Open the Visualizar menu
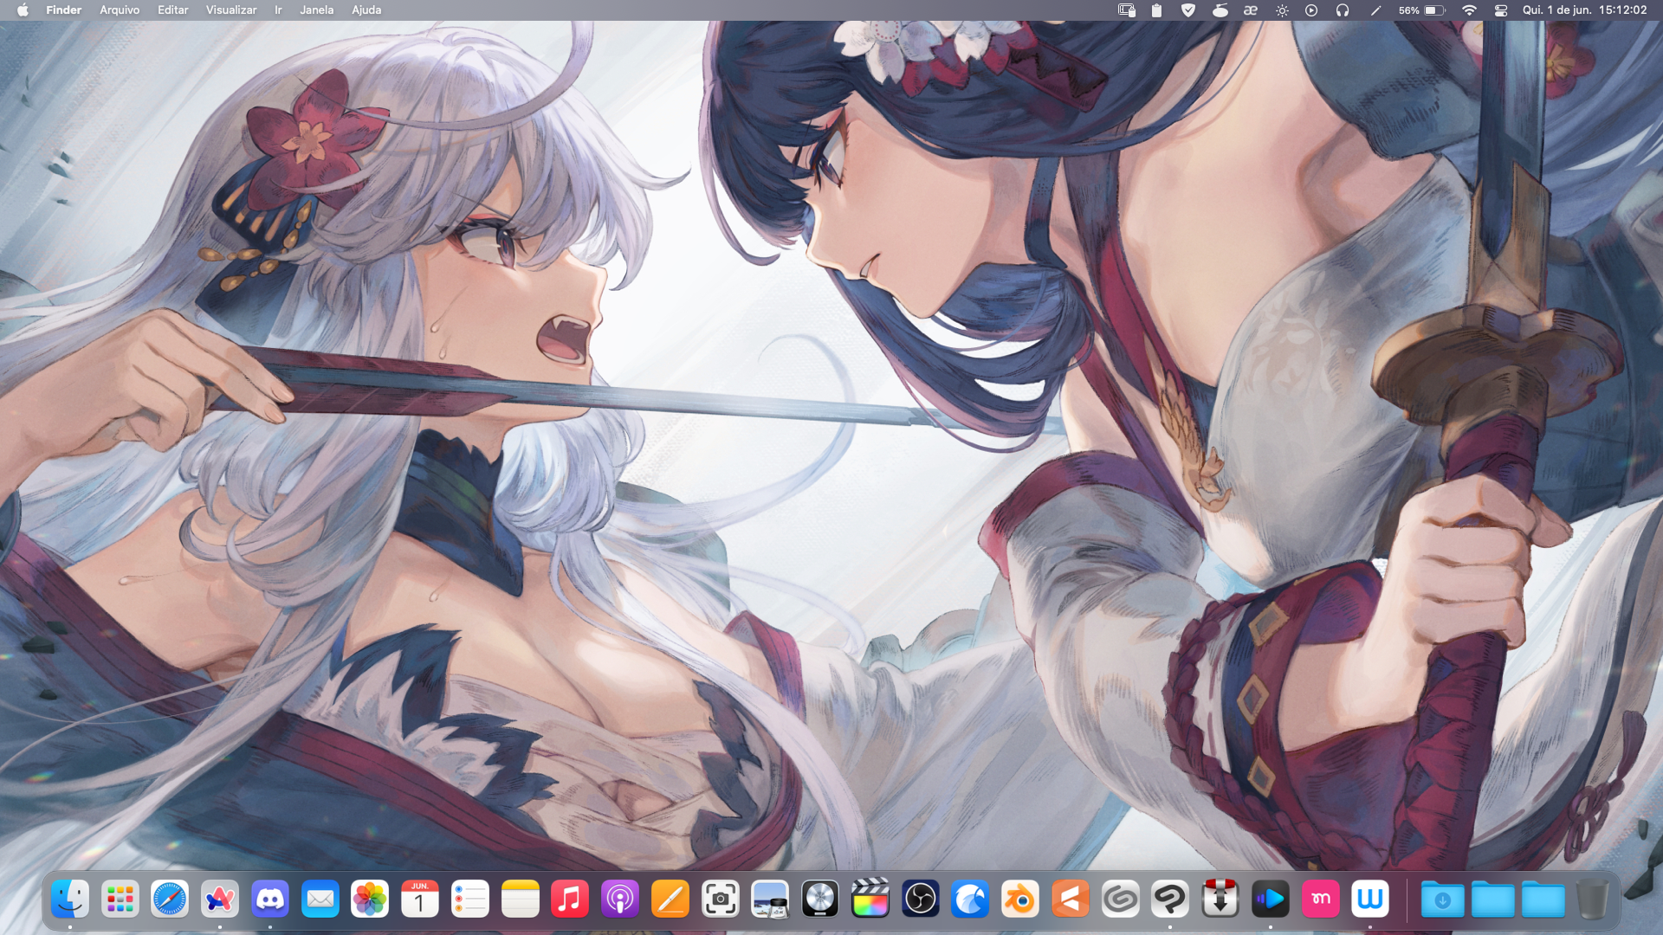1663x935 pixels. (x=231, y=10)
